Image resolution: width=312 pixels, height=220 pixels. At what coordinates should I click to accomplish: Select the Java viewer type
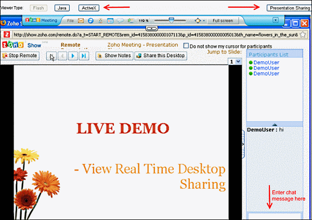click(62, 8)
